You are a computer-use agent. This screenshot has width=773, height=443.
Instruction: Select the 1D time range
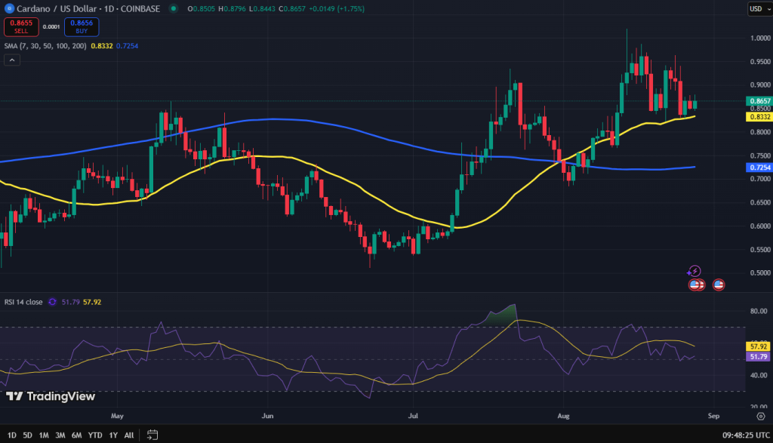pos(12,435)
